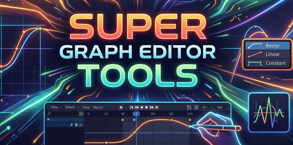Viewport: 293px width, 145px height.
Task: Select the keyframe on curve under 80
Action: click(x=171, y=120)
